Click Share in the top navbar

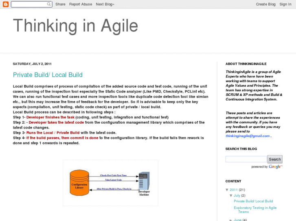click(60, 4)
